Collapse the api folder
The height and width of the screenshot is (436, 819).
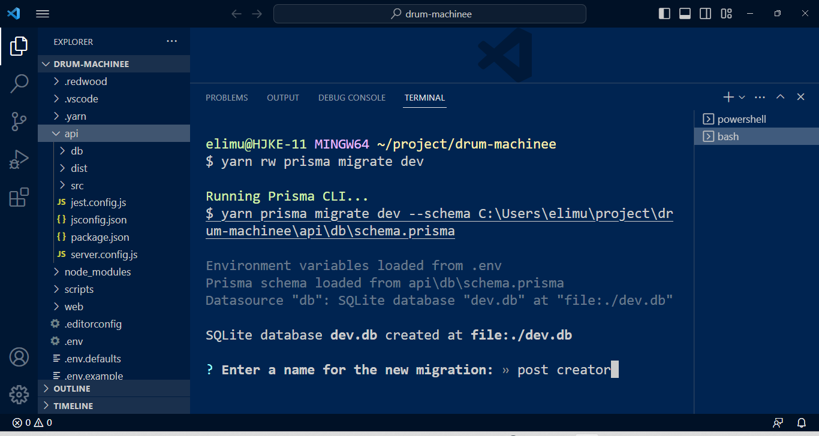click(x=114, y=134)
